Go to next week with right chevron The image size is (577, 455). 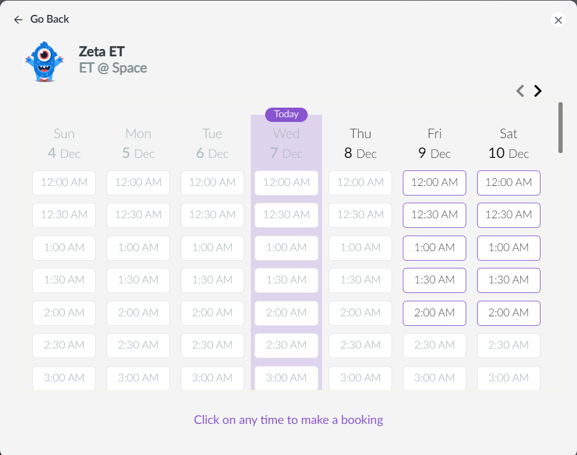click(x=537, y=91)
